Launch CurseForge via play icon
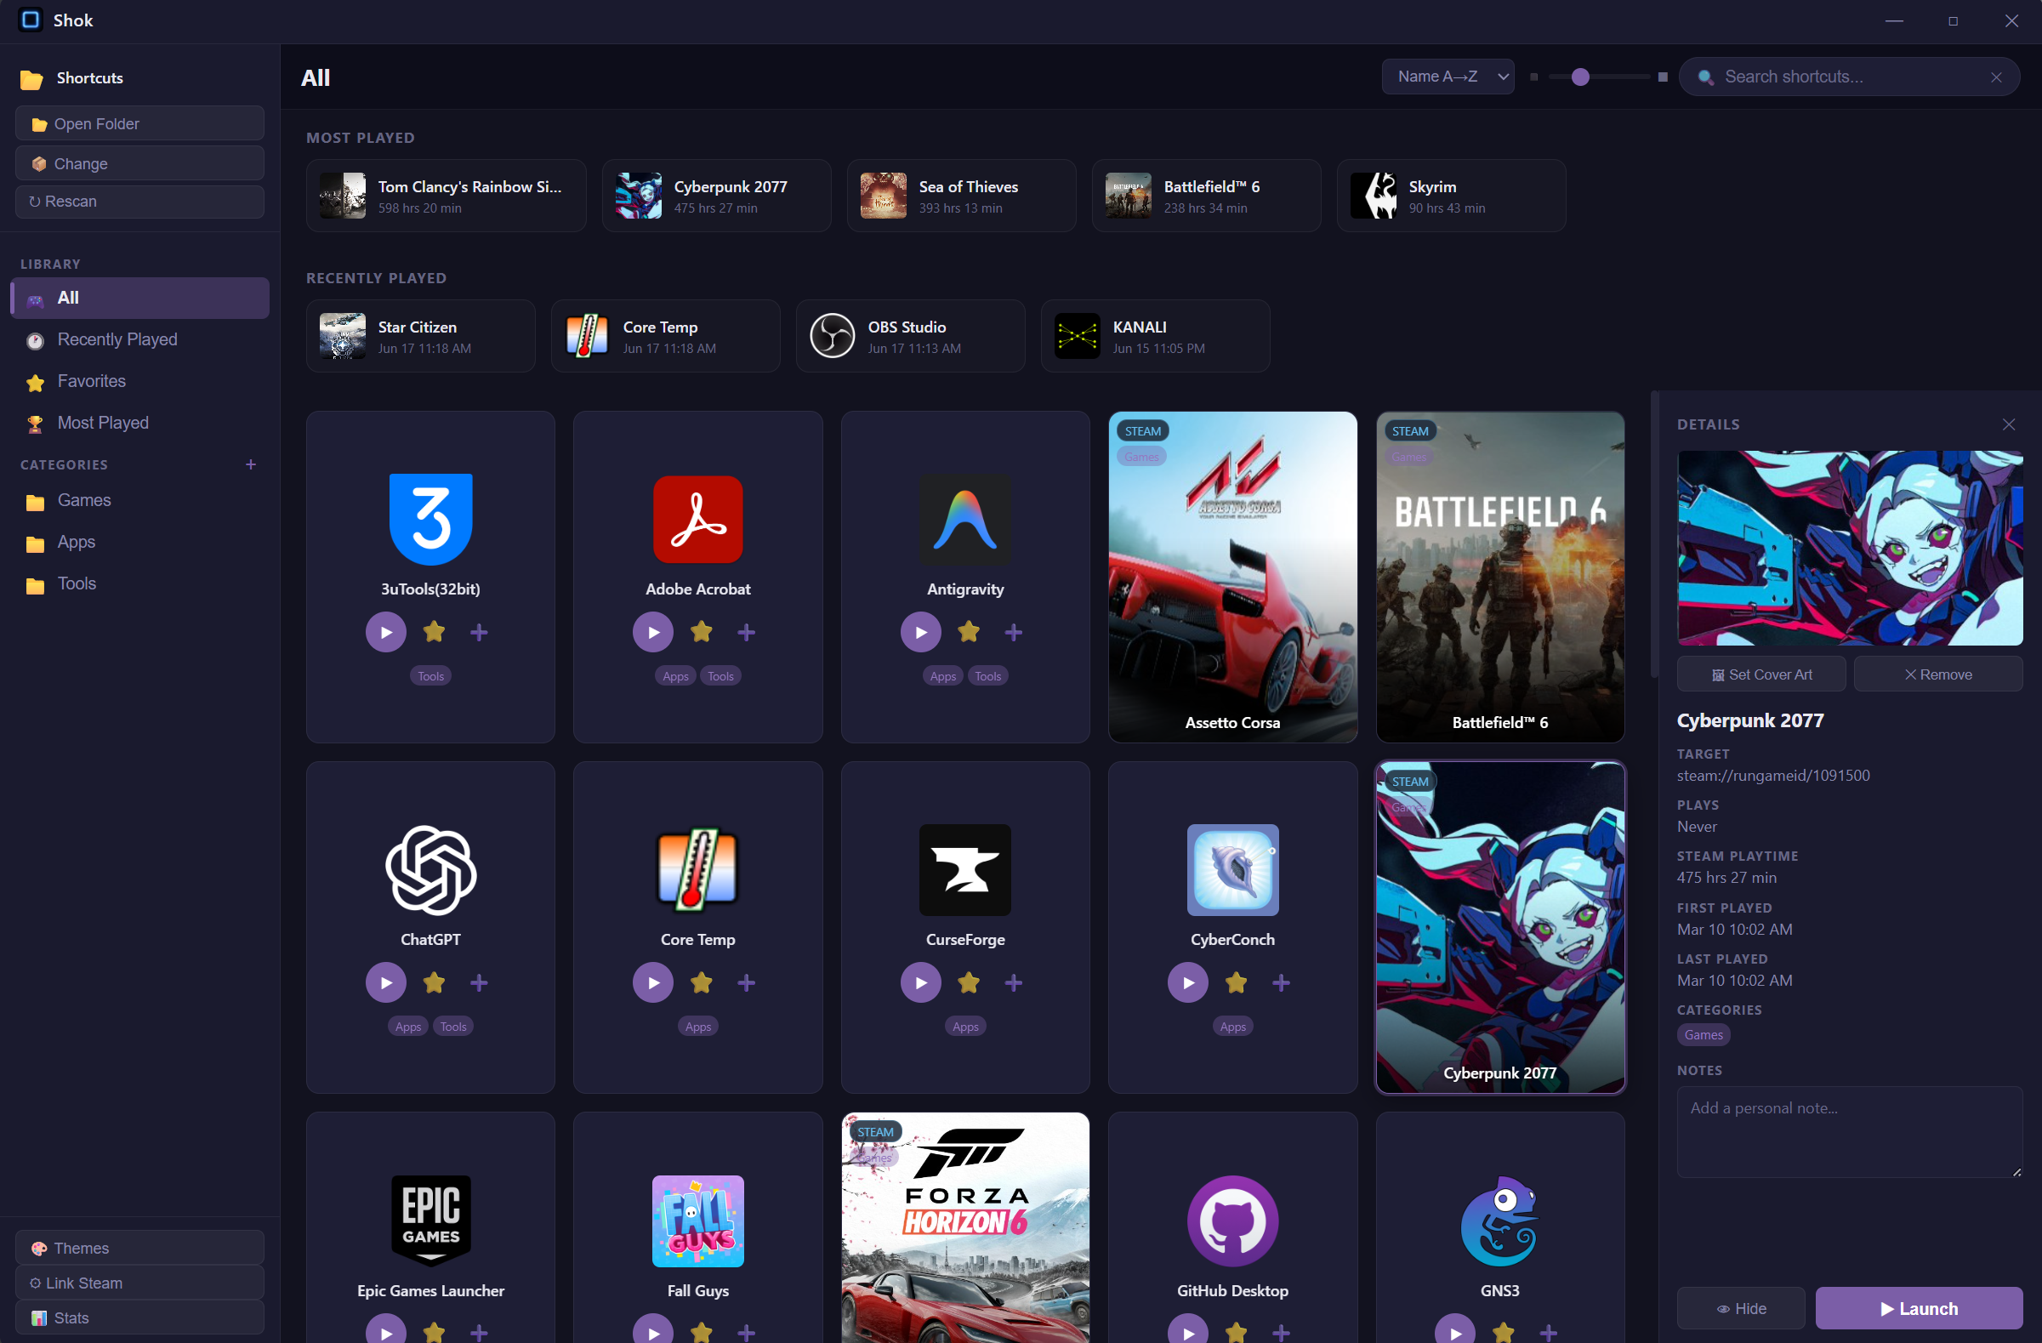 (920, 982)
